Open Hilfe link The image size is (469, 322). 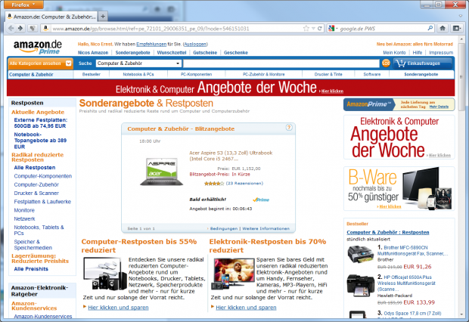click(x=418, y=53)
